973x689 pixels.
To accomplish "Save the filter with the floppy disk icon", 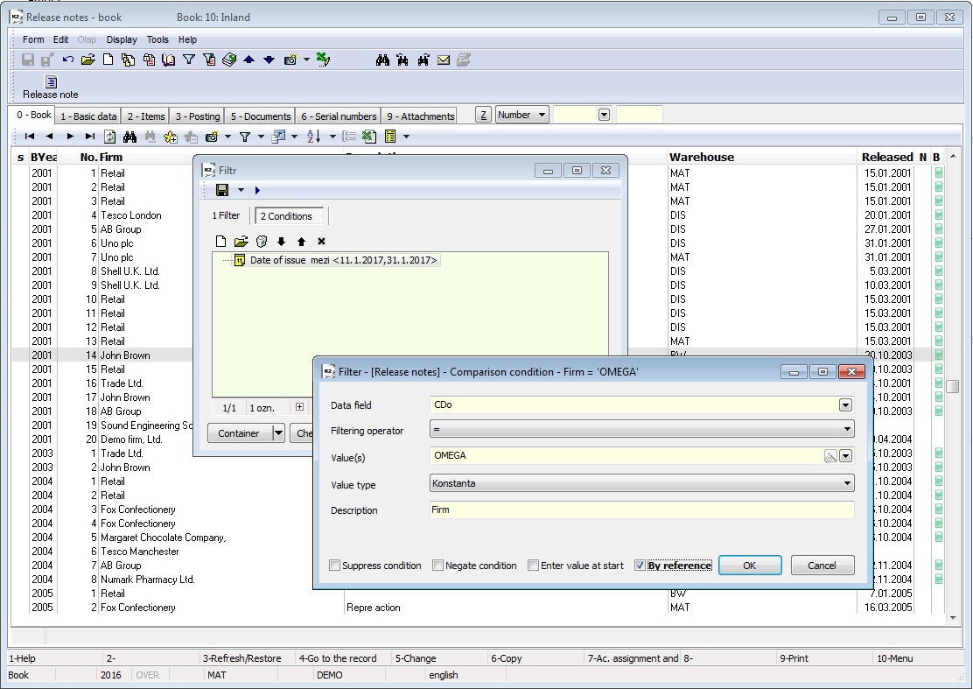I will pyautogui.click(x=222, y=190).
